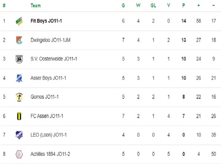Click the # rank column header
The width and height of the screenshot is (221, 165).
click(x=4, y=5)
